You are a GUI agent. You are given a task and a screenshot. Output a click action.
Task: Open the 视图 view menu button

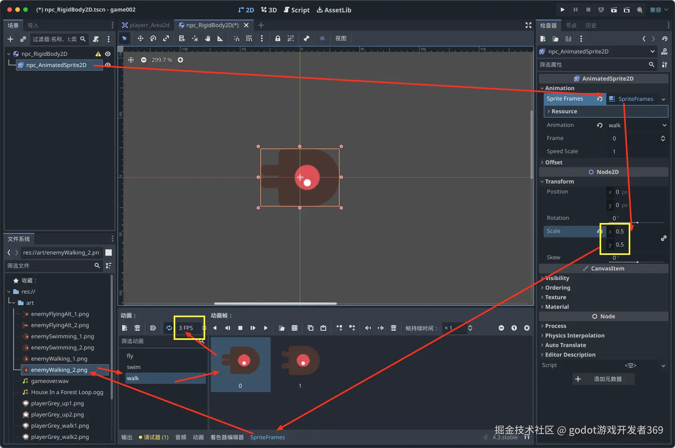click(340, 38)
